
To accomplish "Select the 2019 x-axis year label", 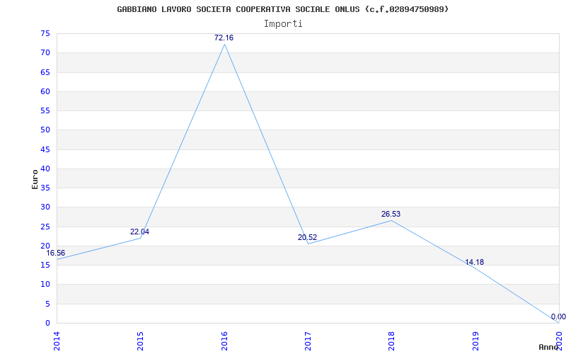I will click(x=475, y=341).
